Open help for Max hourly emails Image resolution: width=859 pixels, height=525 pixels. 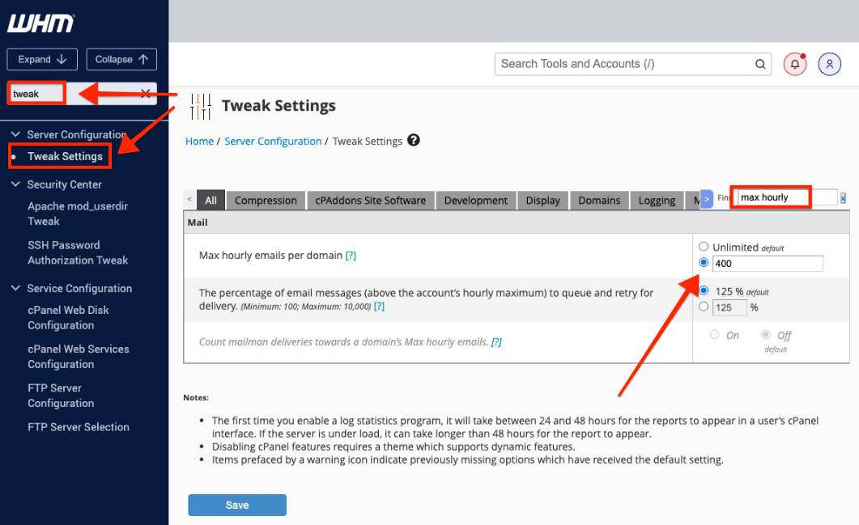pos(351,256)
